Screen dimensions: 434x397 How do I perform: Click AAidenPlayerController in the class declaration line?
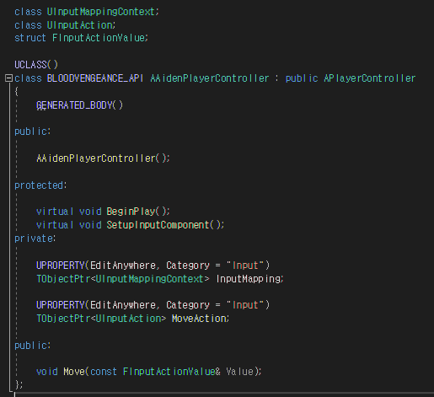point(210,78)
